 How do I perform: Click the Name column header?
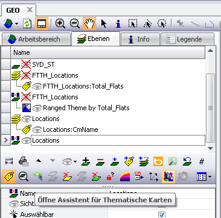tap(108, 52)
